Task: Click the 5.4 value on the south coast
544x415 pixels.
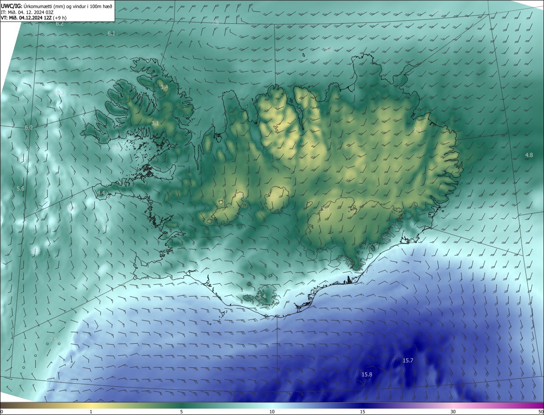Action: [x=261, y=296]
